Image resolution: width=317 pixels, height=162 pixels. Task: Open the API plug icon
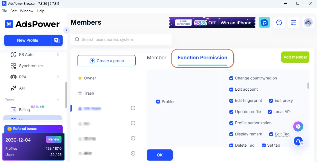click(13, 88)
